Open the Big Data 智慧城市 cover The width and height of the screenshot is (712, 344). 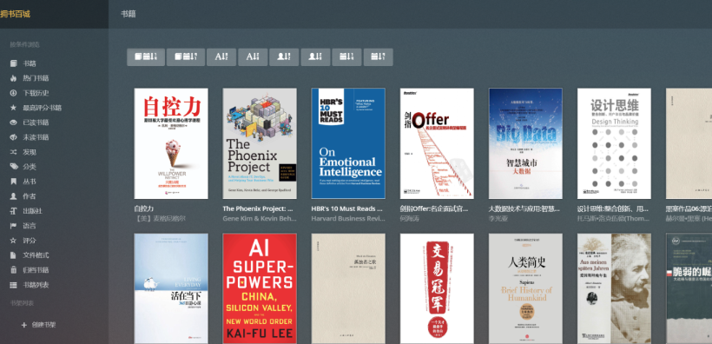(525, 143)
